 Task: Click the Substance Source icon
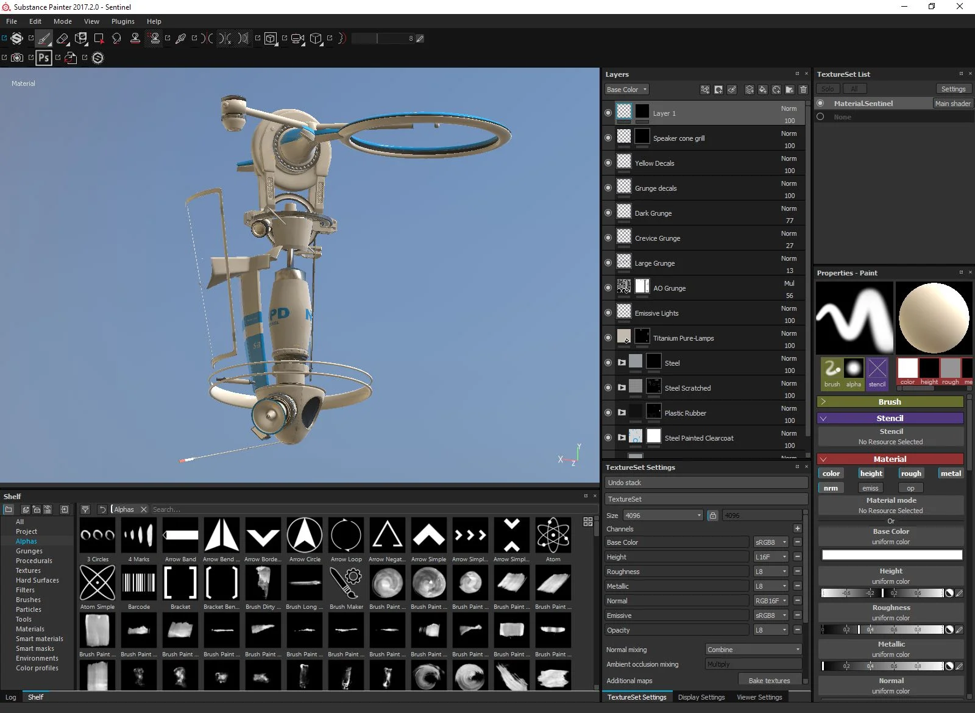[x=97, y=58]
